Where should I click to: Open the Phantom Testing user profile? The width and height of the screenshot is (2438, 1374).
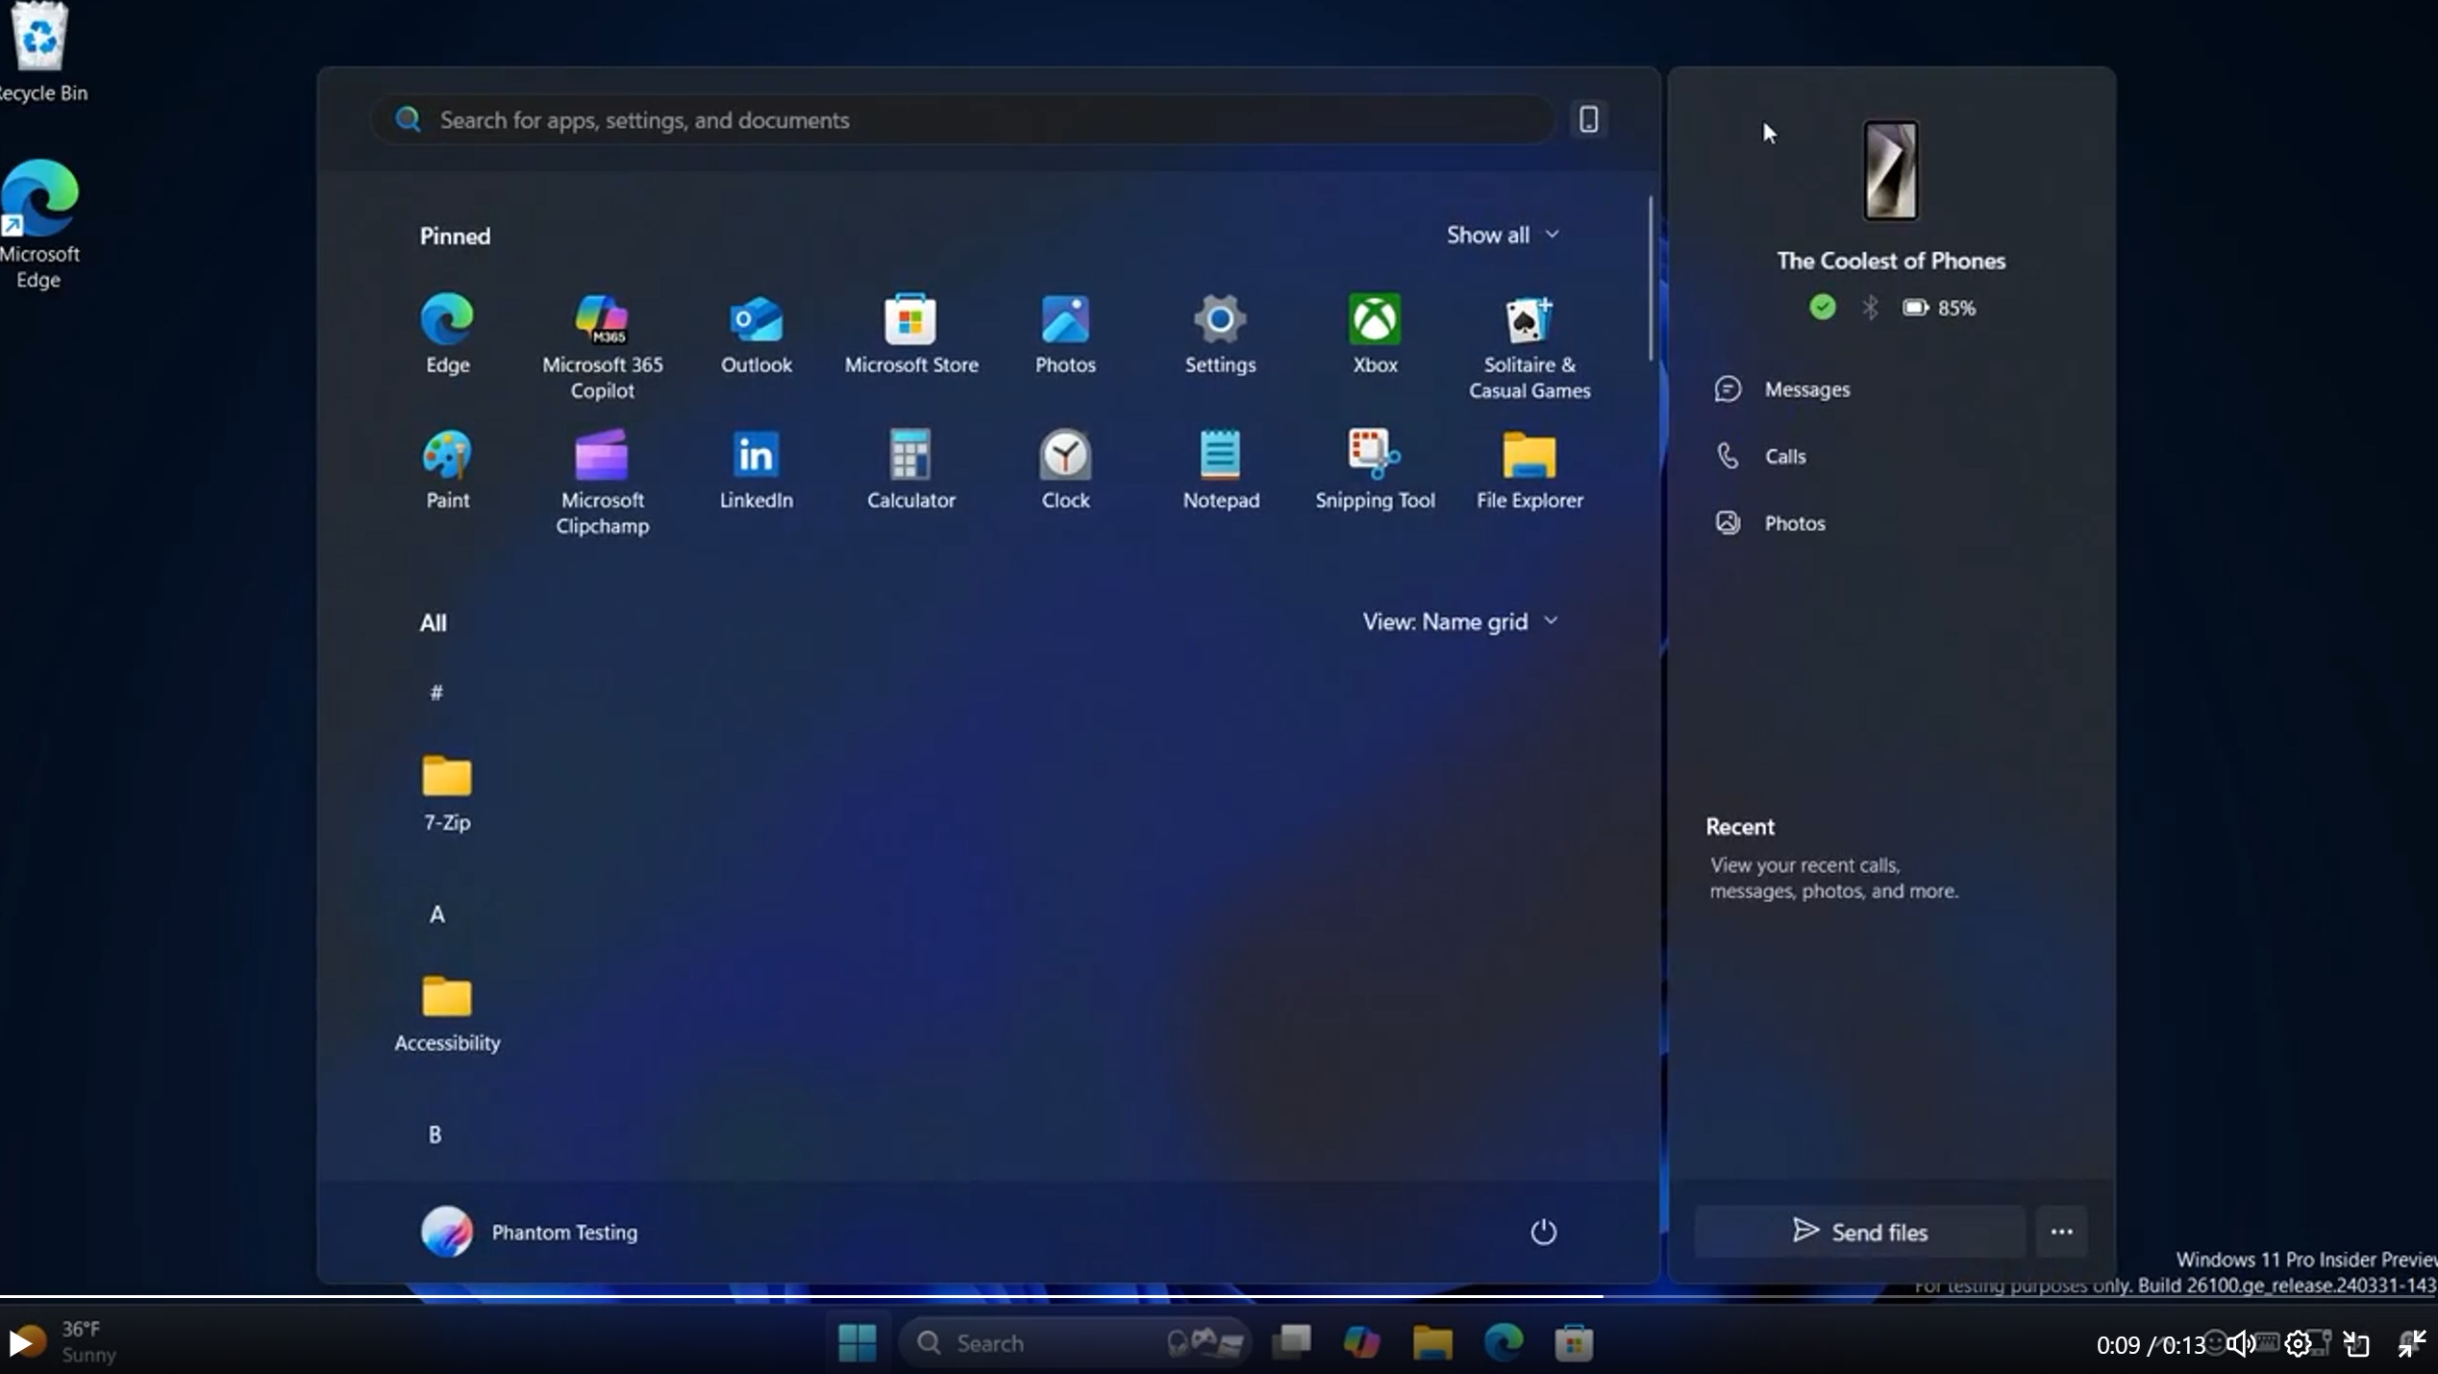point(529,1232)
